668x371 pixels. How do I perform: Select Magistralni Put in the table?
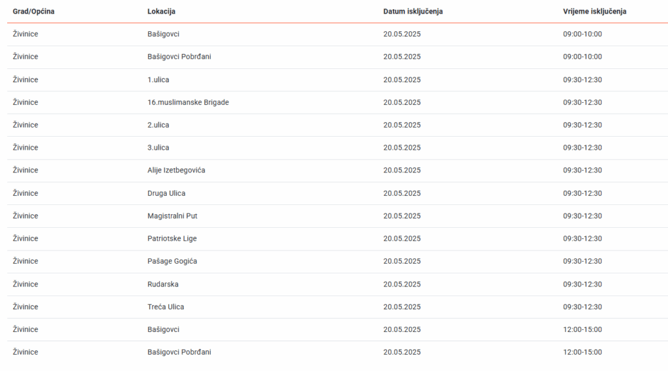(172, 216)
